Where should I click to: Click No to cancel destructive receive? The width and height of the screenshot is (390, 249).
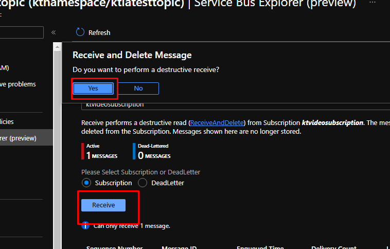138,88
